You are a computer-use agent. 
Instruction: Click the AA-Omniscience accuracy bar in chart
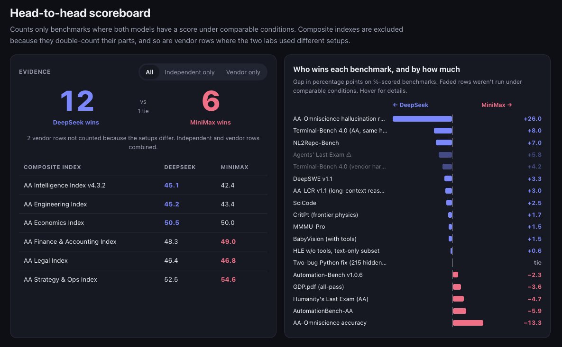tap(468, 323)
